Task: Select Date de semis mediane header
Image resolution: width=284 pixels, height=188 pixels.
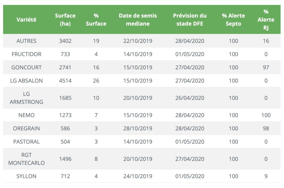Action: (138, 20)
